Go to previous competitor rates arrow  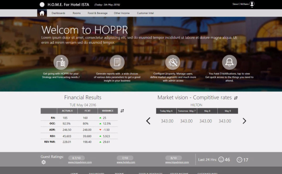pyautogui.click(x=148, y=121)
